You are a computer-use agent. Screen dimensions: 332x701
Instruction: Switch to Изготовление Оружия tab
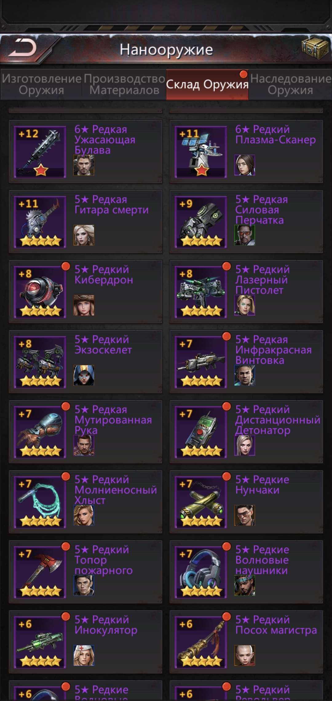pos(41,85)
